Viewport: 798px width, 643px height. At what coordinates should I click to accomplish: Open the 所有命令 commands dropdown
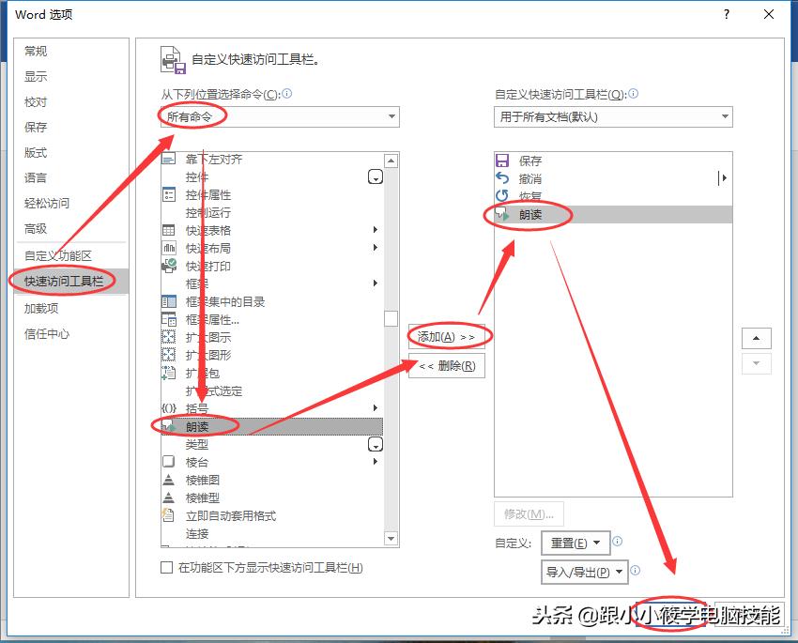coord(392,116)
